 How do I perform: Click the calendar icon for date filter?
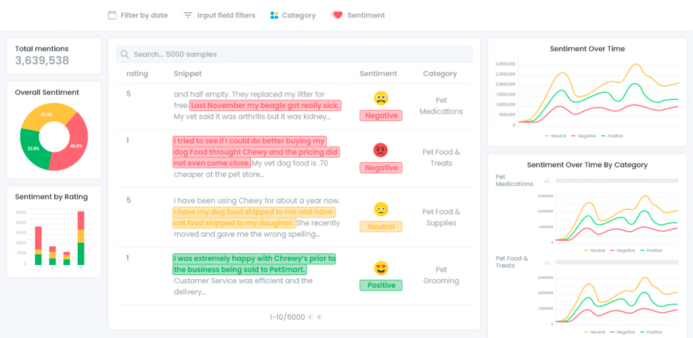(x=112, y=15)
